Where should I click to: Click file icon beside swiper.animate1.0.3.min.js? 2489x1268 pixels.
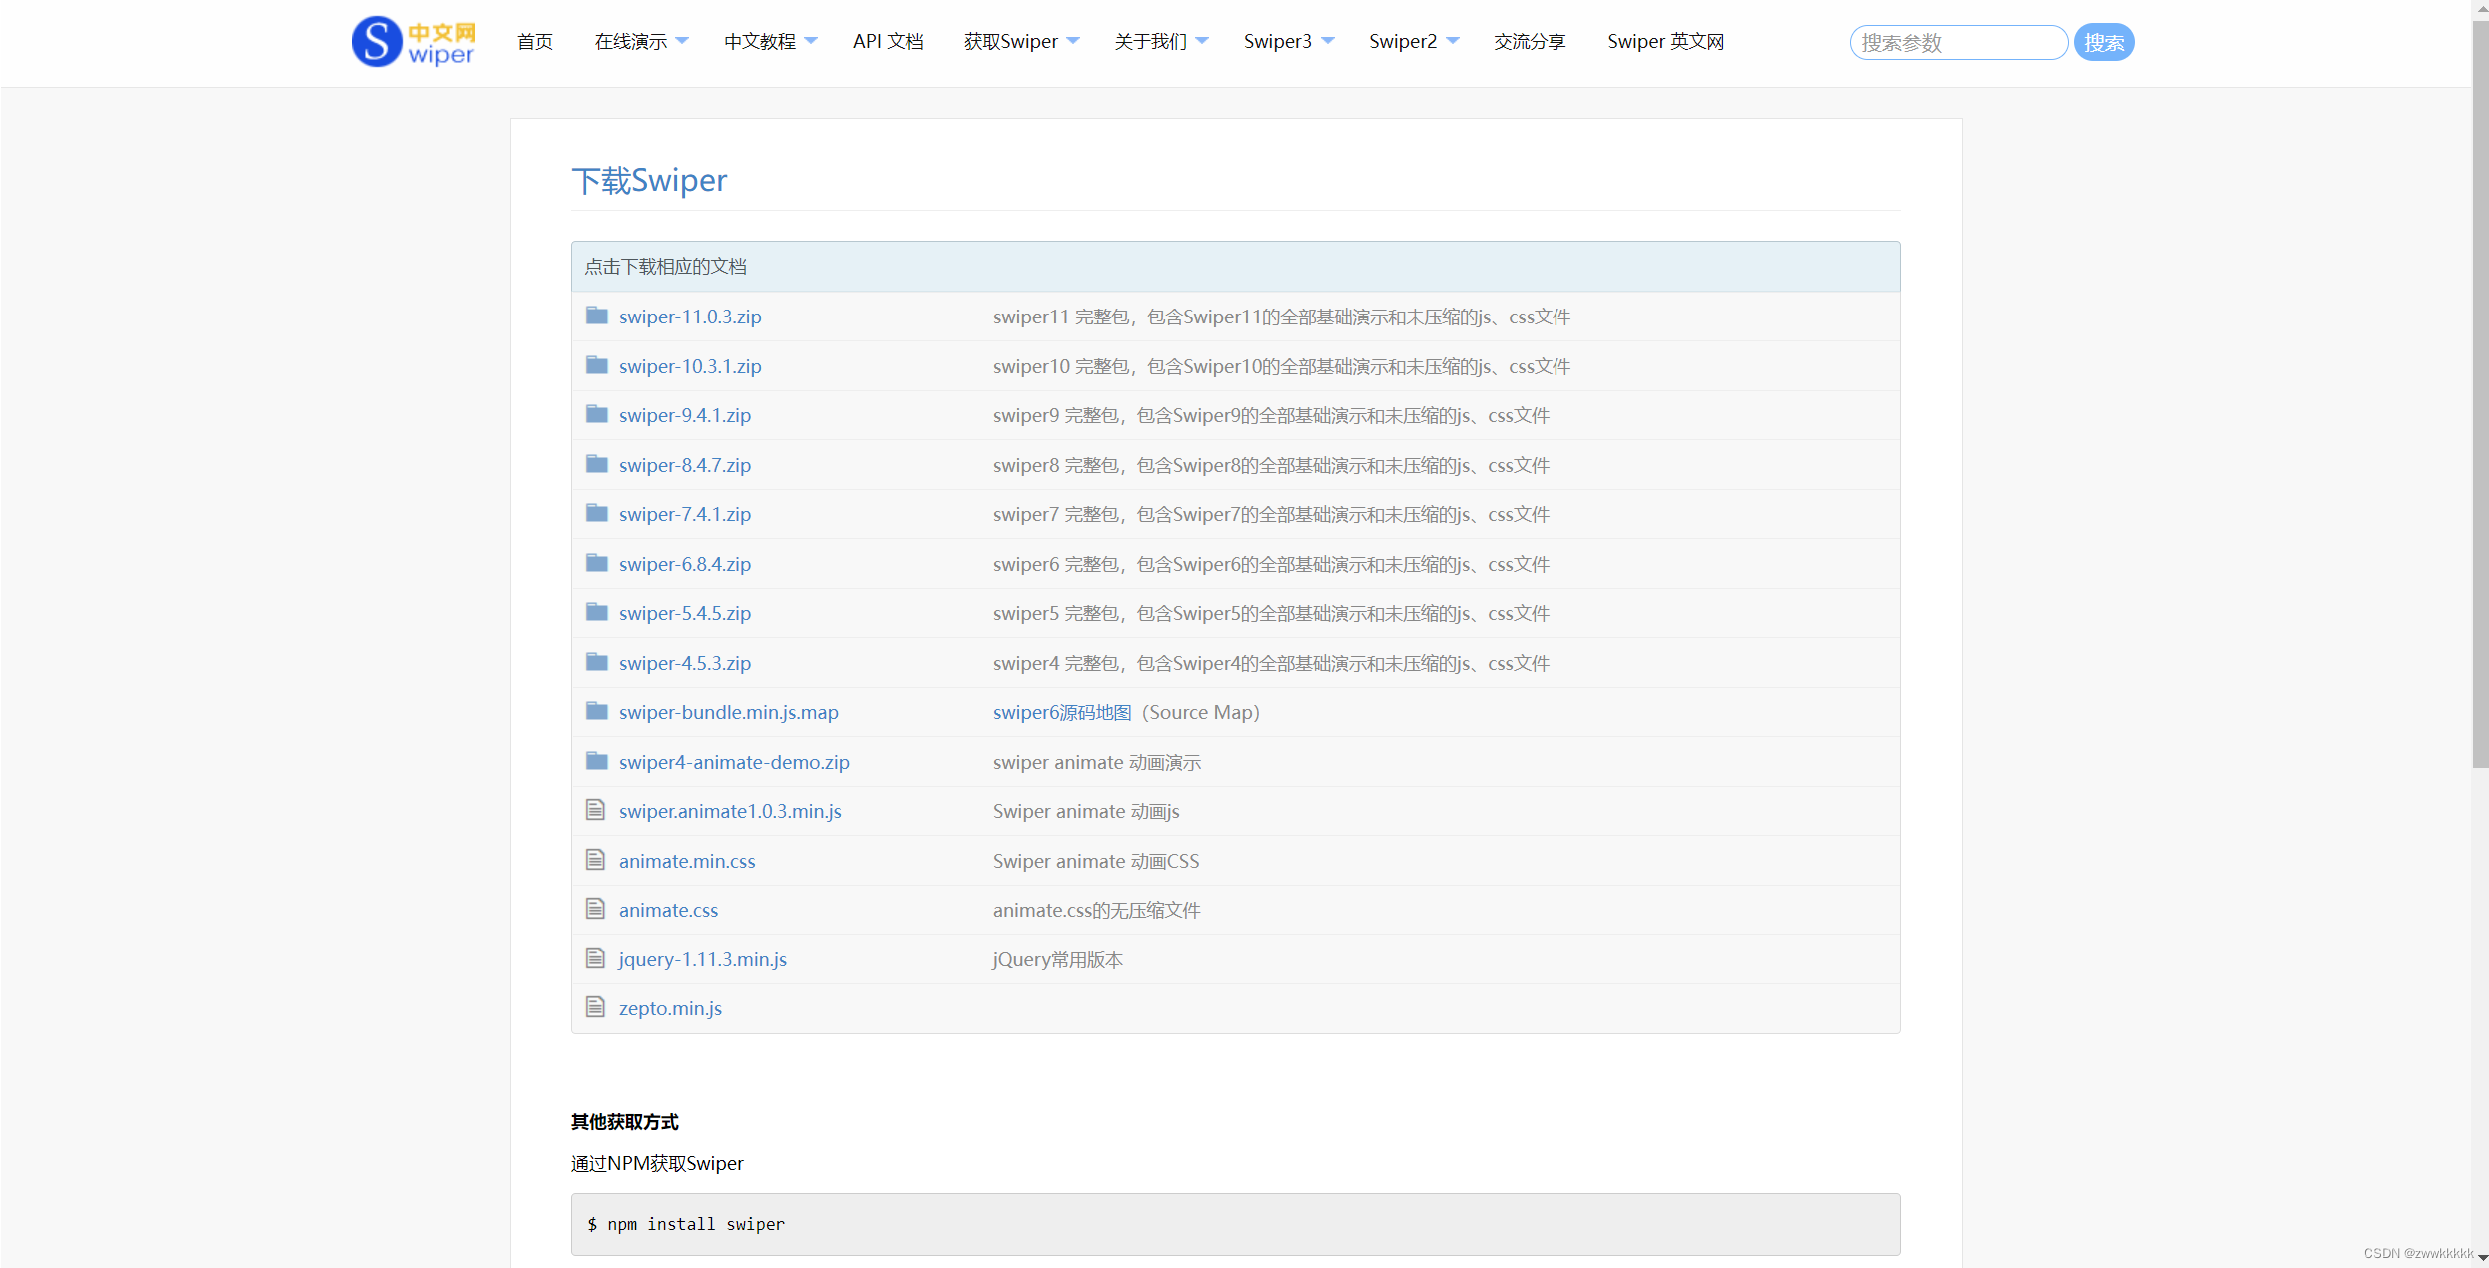point(595,810)
